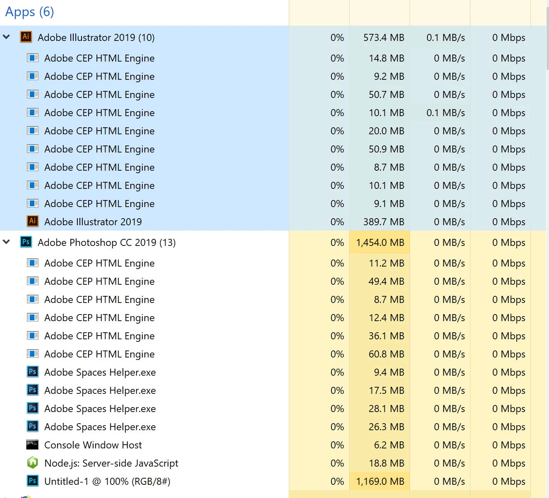Screen dimensions: 549x498
Task: Click the Ps icon of the 17.5 MB Spaces Helper
Action: [33, 390]
